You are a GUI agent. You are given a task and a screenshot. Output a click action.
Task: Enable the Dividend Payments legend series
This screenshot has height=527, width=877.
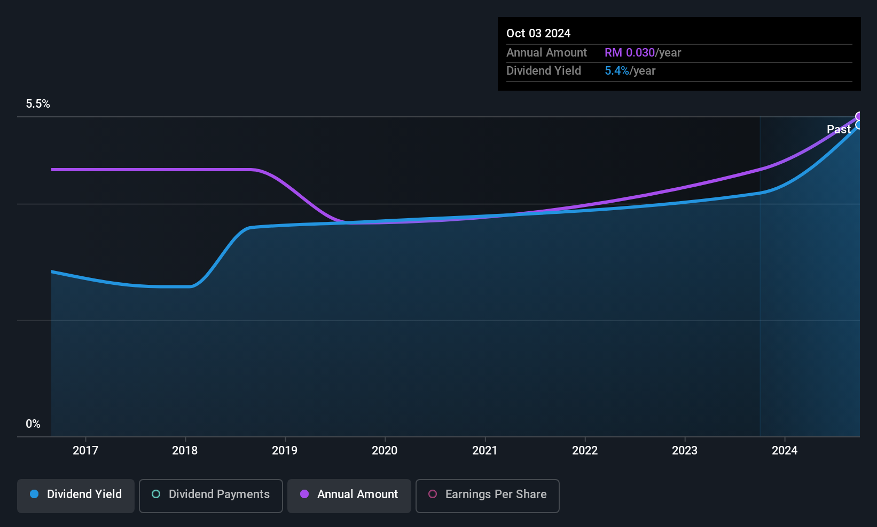pos(210,495)
